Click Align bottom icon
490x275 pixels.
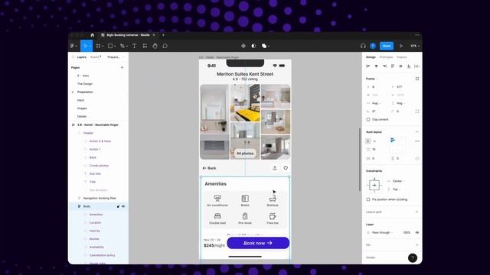point(409,66)
